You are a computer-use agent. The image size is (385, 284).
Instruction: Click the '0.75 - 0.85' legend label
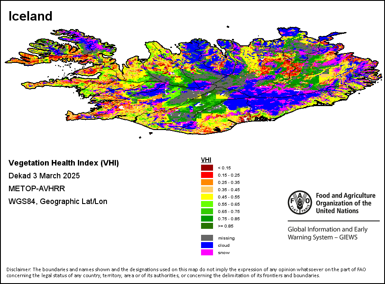229,219
